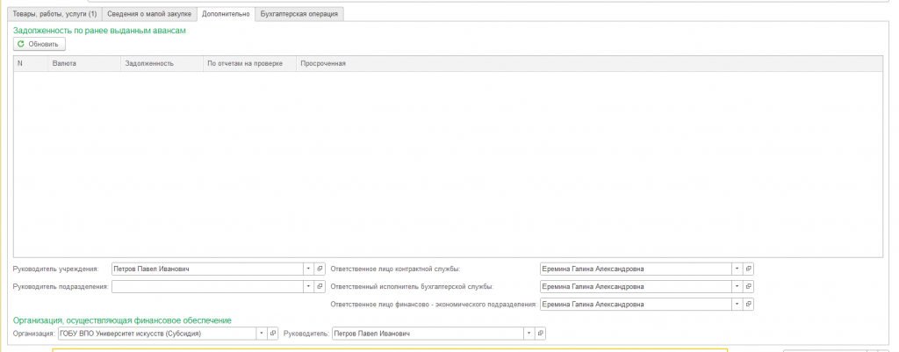Click the empty Руководитель подразделения field
The image size is (899, 352).
tap(207, 286)
